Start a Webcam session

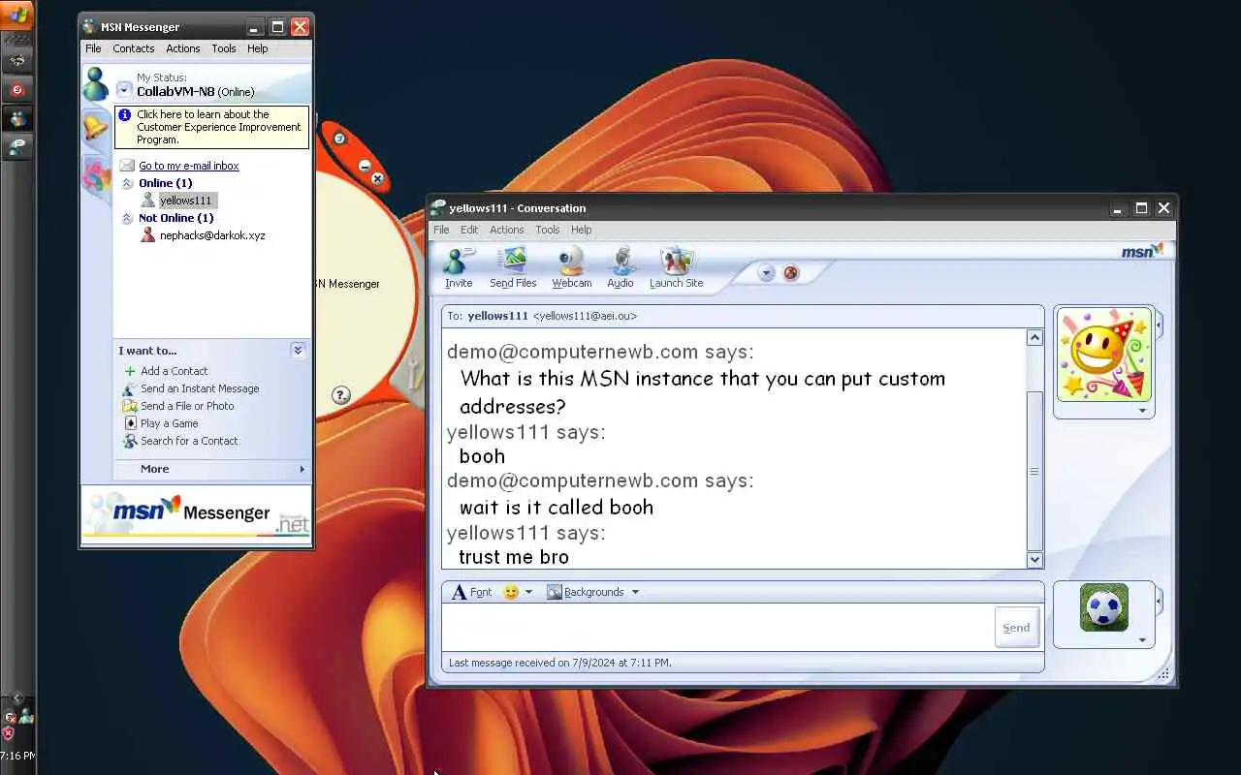tap(572, 267)
